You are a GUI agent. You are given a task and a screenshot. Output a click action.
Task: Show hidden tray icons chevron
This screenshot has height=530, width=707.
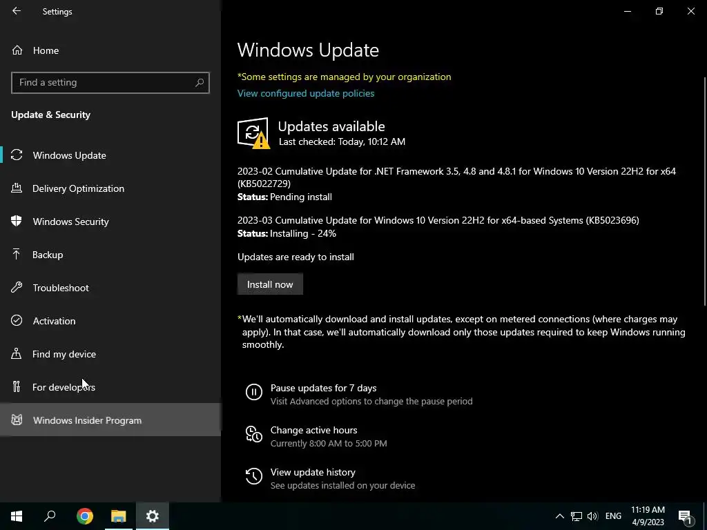(x=559, y=516)
